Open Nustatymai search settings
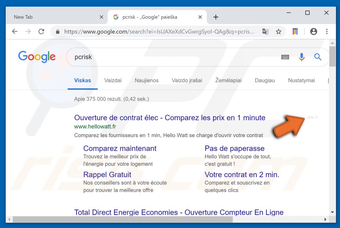 (301, 80)
